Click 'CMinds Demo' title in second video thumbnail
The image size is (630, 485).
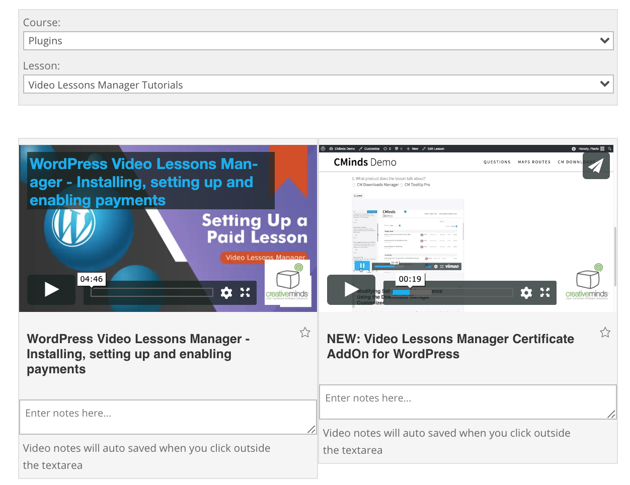pyautogui.click(x=365, y=162)
